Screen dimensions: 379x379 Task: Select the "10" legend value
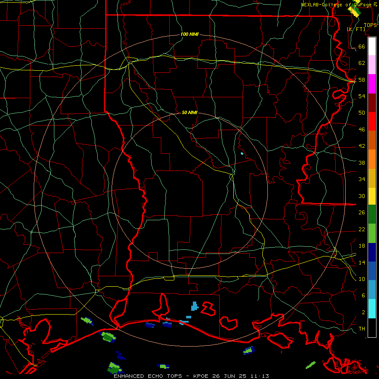pos(362,279)
